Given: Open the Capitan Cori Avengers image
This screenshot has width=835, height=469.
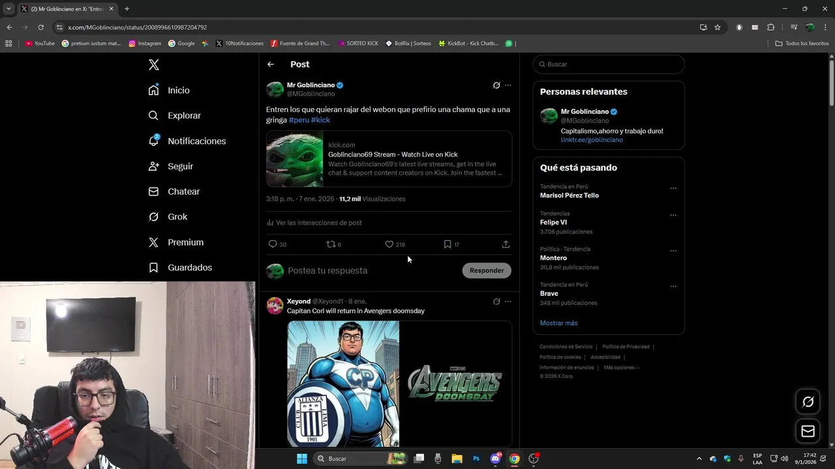Looking at the screenshot, I should [x=399, y=384].
